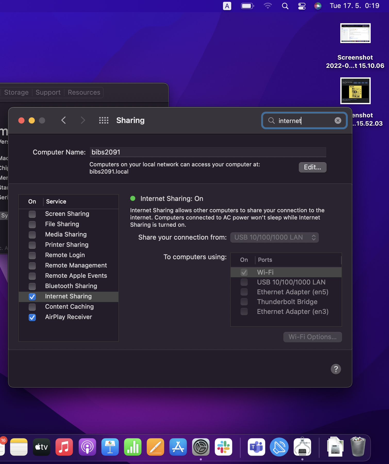Open the Music app in the Dock
The image size is (389, 464).
(64, 447)
